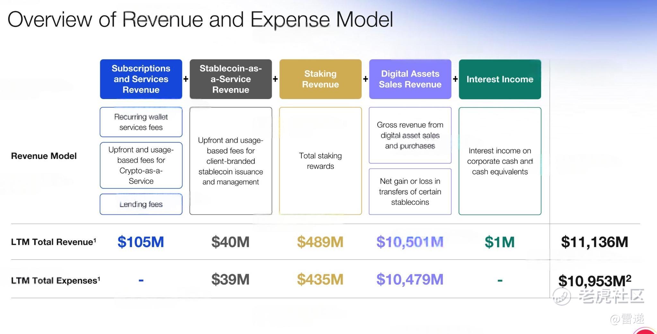Click the Recurring wallet services fees box
Screen dimensions: 657x334
point(141,122)
